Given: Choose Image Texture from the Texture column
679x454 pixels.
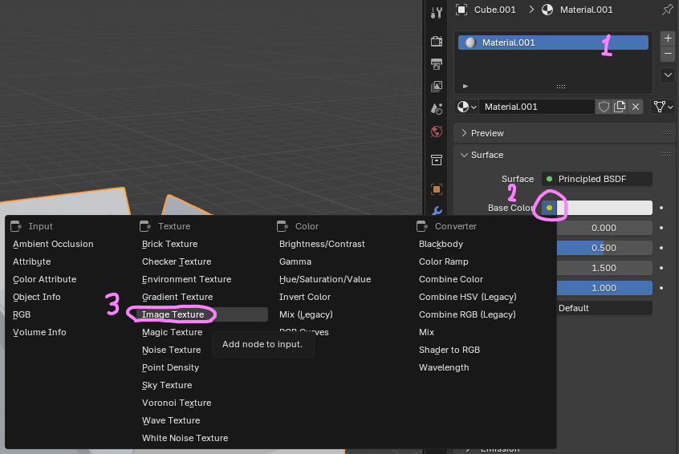Looking at the screenshot, I should click(173, 314).
